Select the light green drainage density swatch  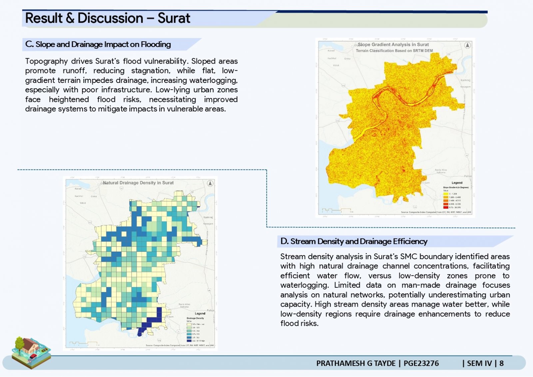pos(189,328)
